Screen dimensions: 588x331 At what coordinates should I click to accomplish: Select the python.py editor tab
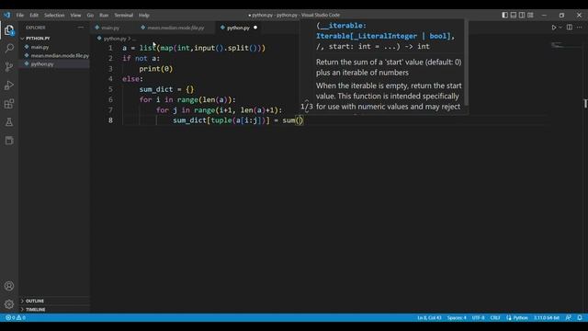(238, 28)
